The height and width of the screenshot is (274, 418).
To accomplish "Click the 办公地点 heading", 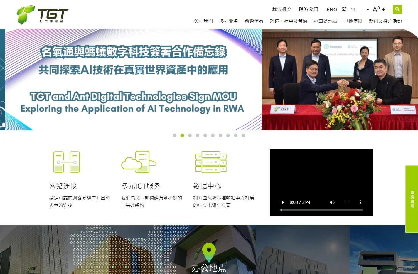I will (209, 268).
